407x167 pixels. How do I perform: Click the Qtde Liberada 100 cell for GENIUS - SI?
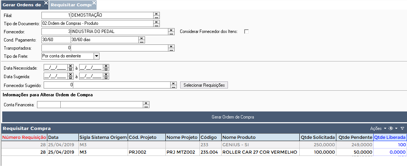point(390,145)
